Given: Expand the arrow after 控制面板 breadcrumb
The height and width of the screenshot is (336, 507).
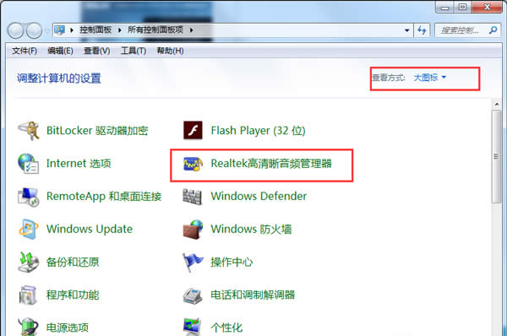Looking at the screenshot, I should pos(120,30).
